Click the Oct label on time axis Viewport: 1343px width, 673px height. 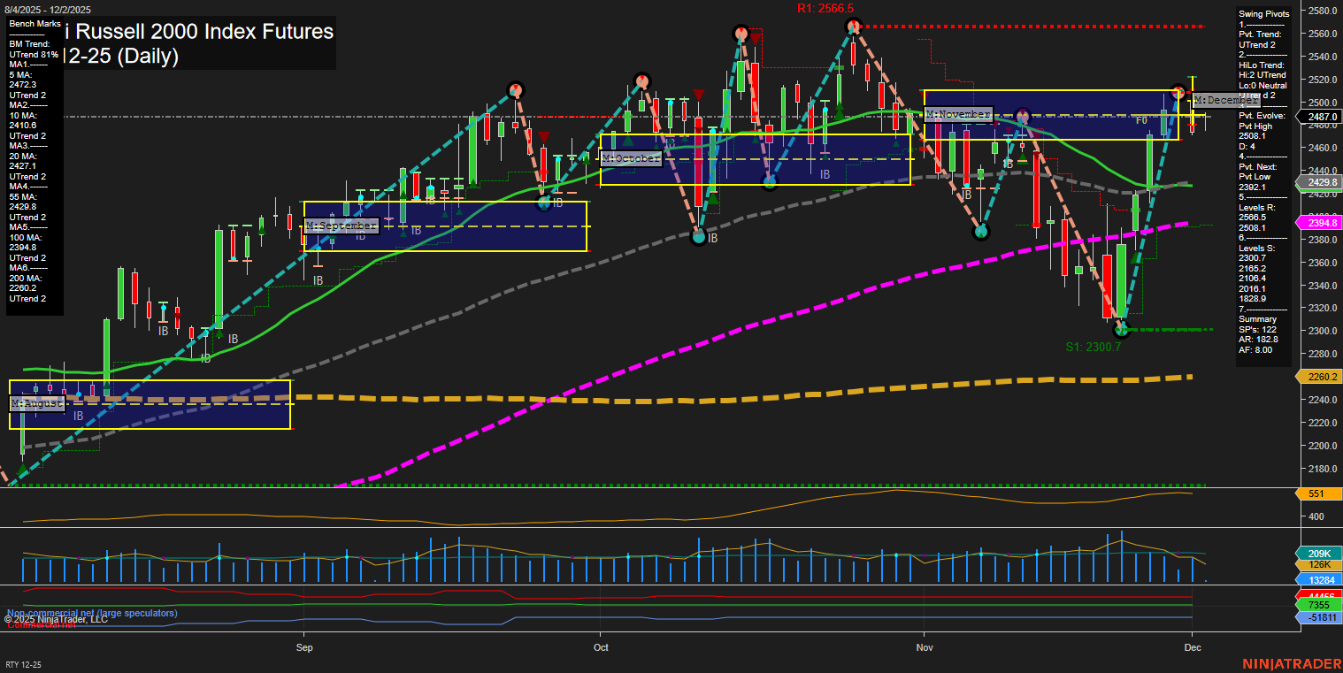tap(602, 647)
